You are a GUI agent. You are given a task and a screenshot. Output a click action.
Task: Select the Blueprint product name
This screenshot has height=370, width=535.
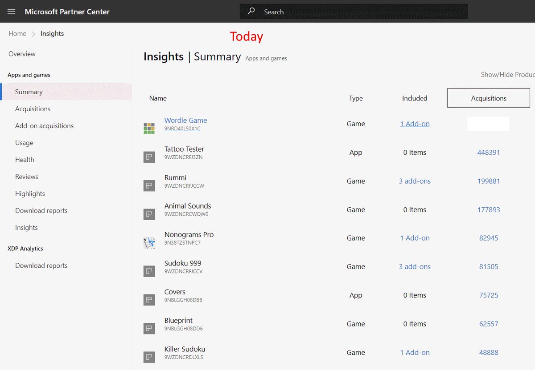pyautogui.click(x=178, y=320)
